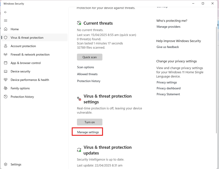Viewport: 219px width, 169px height.
Task: Click the Settings gear icon
Action: (x=6, y=164)
